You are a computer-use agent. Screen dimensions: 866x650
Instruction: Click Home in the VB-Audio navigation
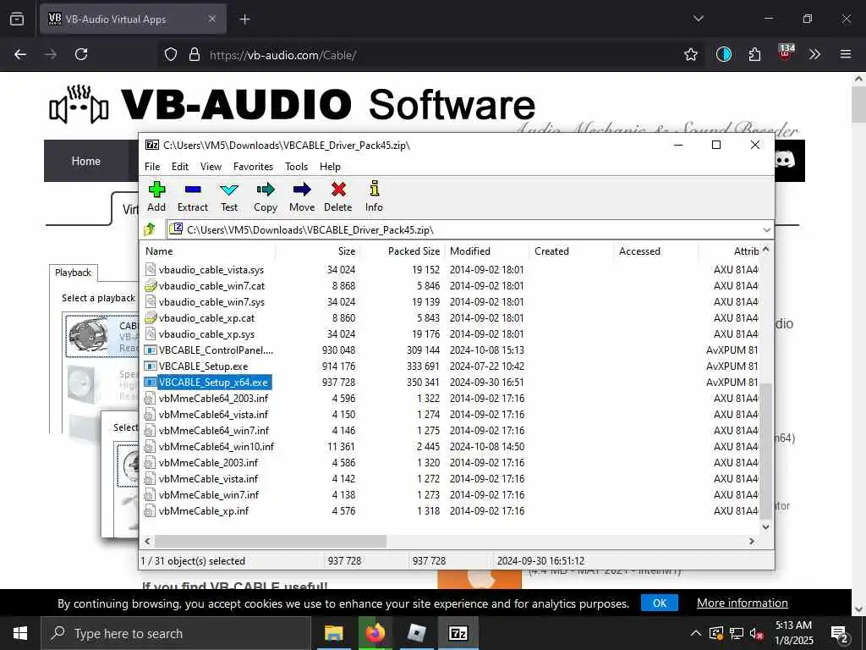86,161
